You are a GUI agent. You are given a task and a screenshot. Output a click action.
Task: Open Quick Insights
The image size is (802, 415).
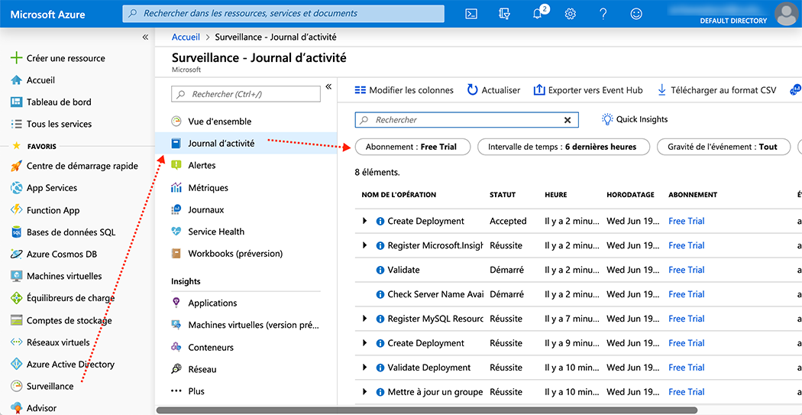[x=635, y=119]
